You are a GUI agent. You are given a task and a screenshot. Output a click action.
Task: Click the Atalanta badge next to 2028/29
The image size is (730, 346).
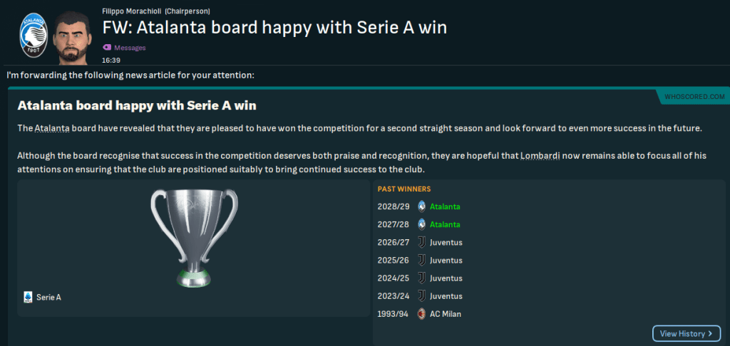coord(421,206)
